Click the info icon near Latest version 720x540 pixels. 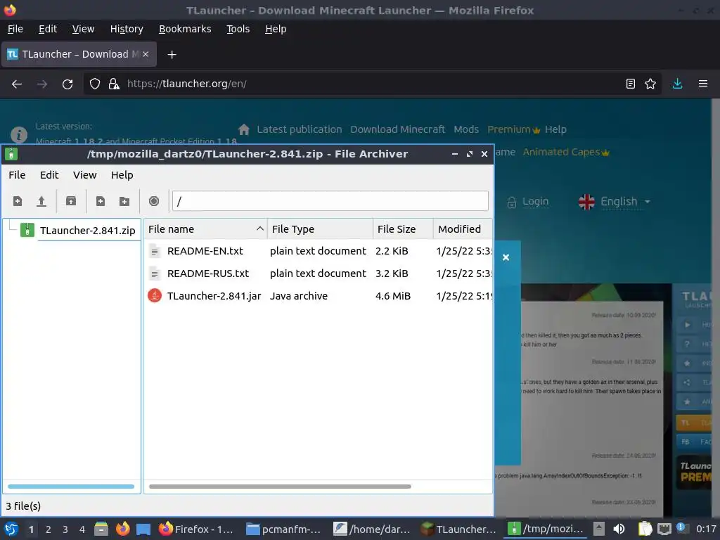point(19,135)
